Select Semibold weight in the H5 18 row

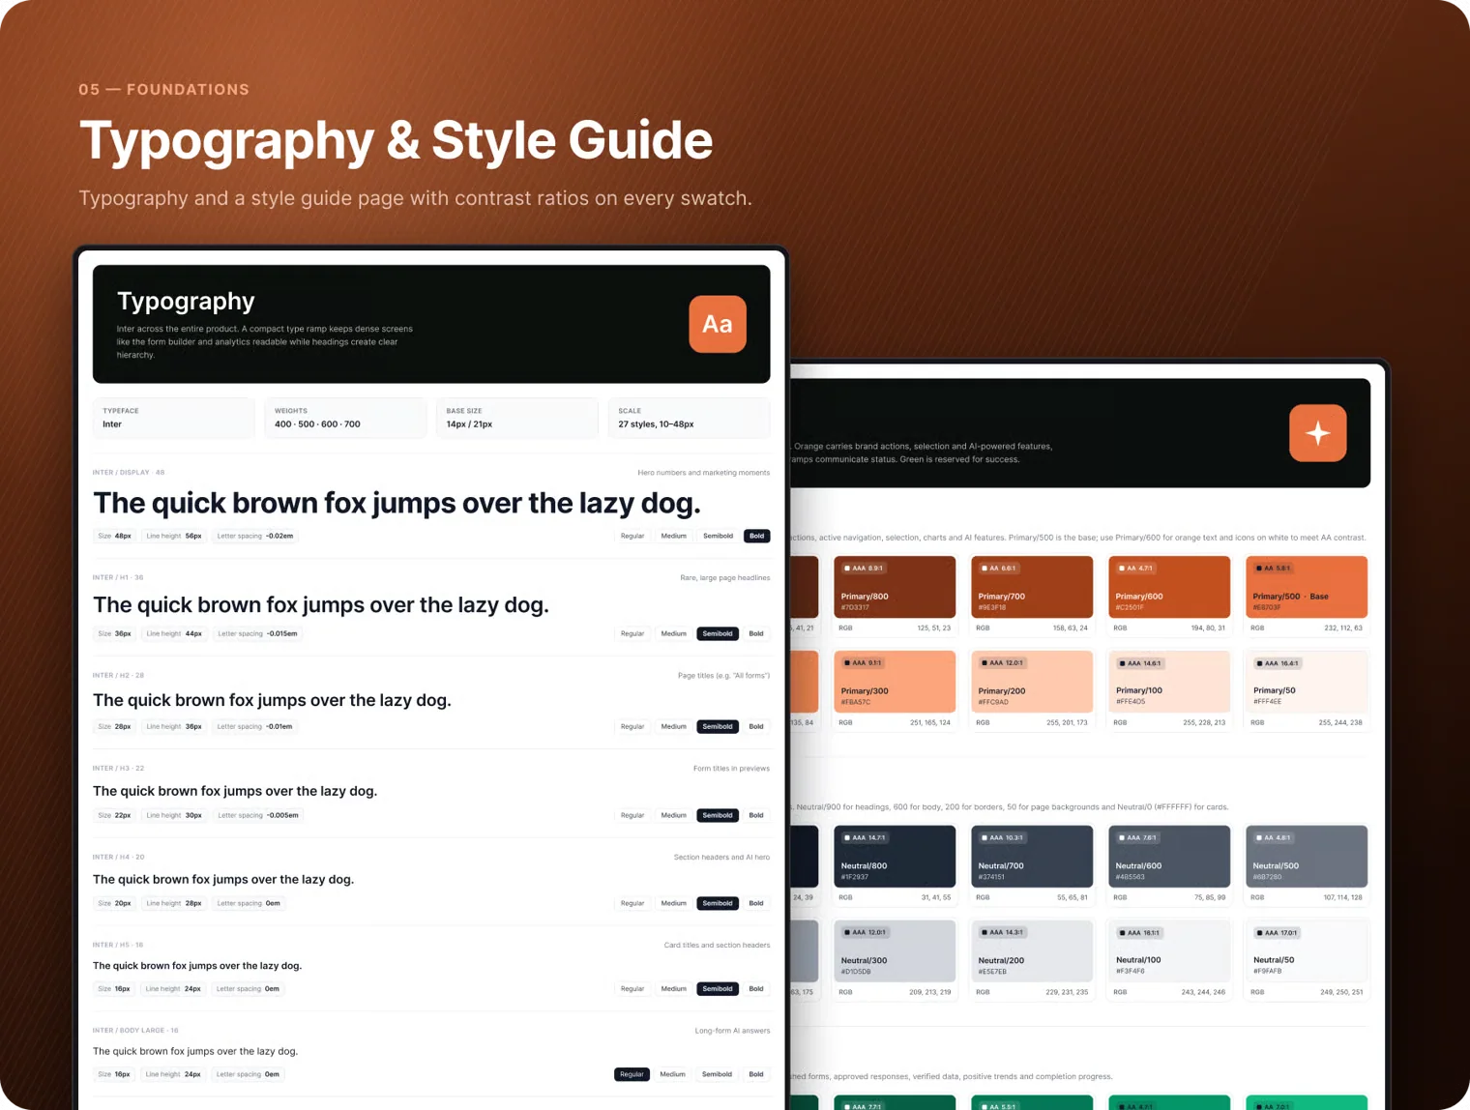click(x=718, y=988)
